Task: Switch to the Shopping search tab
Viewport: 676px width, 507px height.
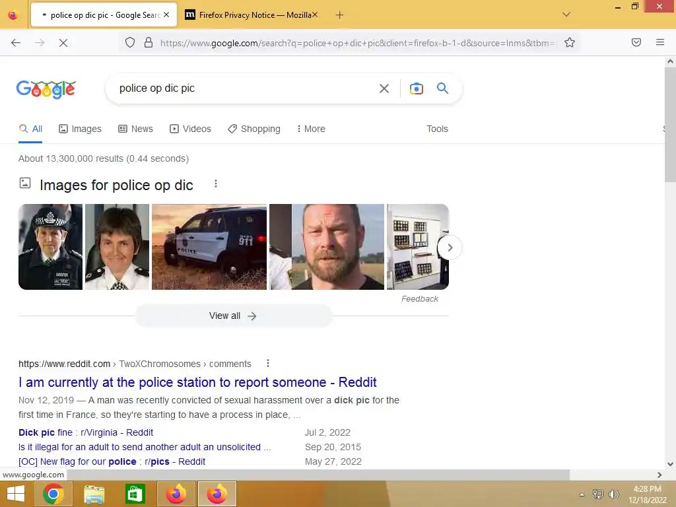Action: coord(254,129)
